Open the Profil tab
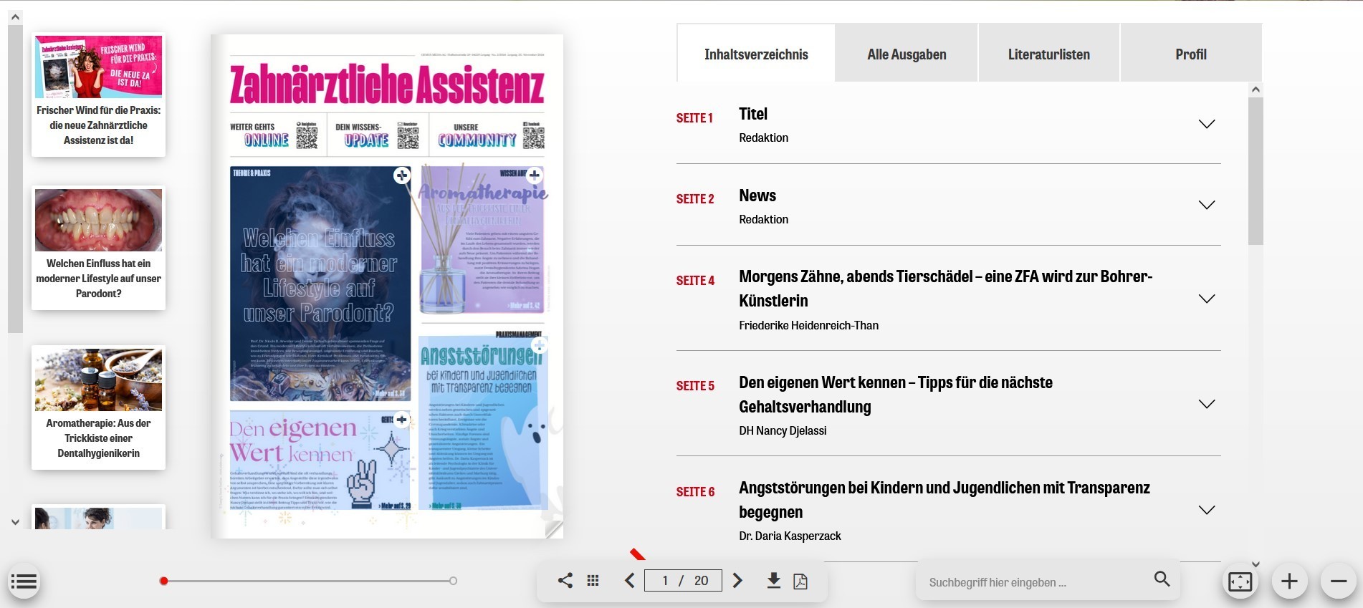Image resolution: width=1363 pixels, height=608 pixels. pyautogui.click(x=1191, y=54)
